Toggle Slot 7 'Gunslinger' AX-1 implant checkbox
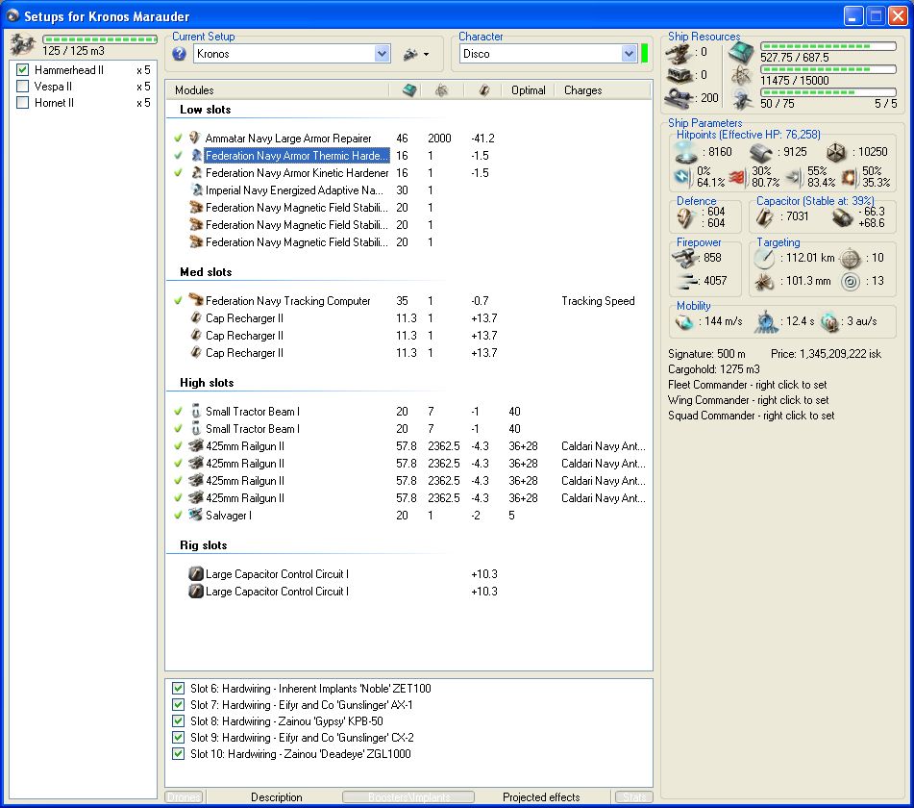 click(179, 705)
